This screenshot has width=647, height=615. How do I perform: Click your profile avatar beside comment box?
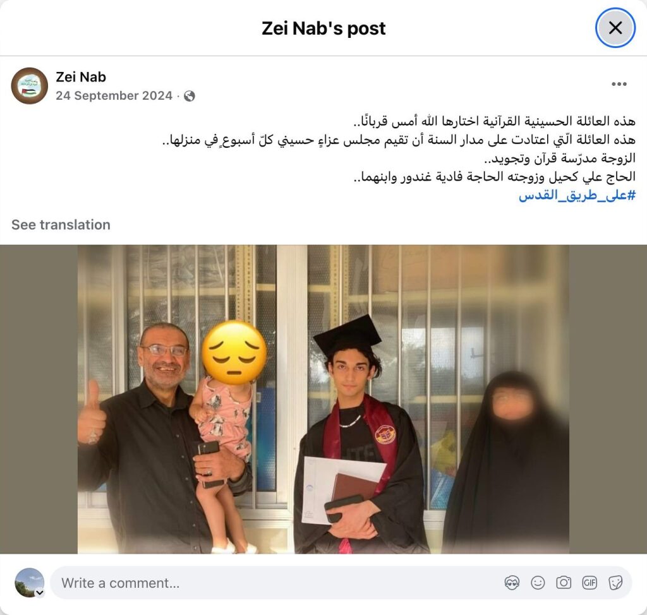29,582
